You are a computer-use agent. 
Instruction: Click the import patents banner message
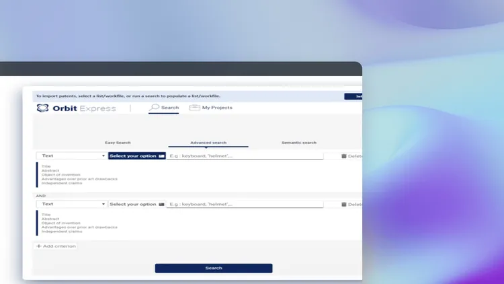point(128,96)
